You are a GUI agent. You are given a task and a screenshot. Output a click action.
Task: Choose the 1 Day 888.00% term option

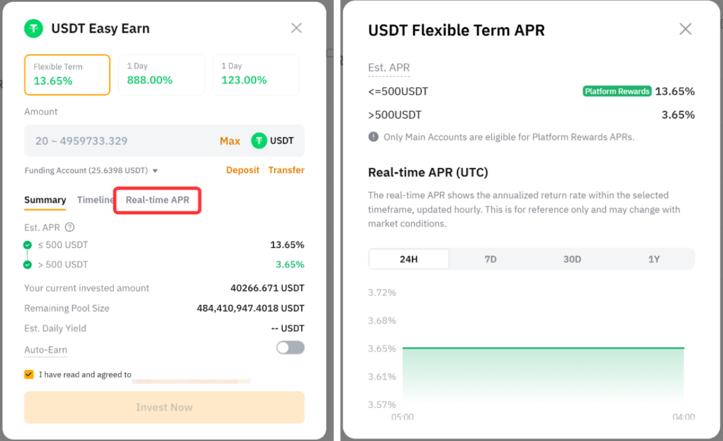click(161, 75)
